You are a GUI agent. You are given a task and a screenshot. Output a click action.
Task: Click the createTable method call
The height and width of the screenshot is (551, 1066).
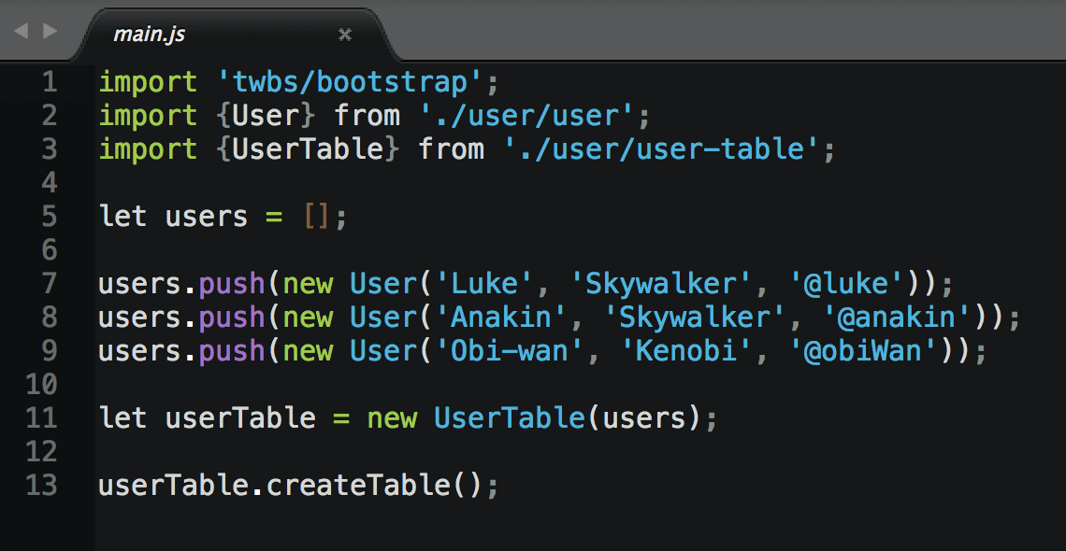[x=357, y=486]
